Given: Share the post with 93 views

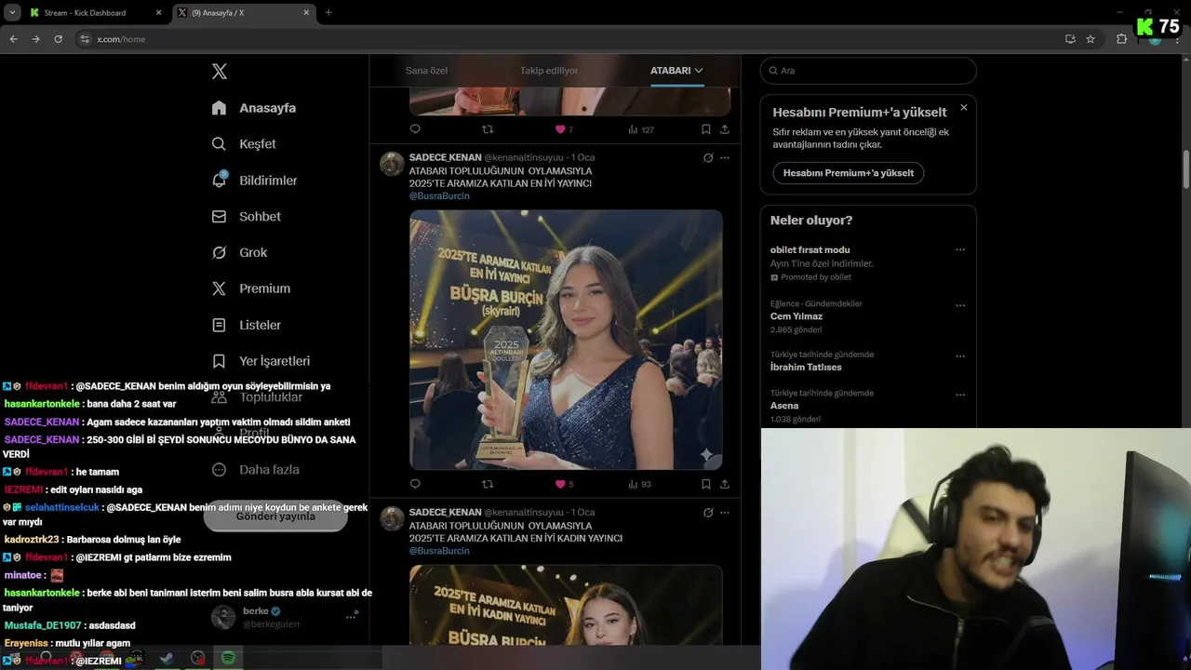Looking at the screenshot, I should pyautogui.click(x=725, y=484).
